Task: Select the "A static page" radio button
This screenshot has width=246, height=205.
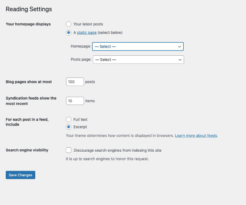Action: 68,33
